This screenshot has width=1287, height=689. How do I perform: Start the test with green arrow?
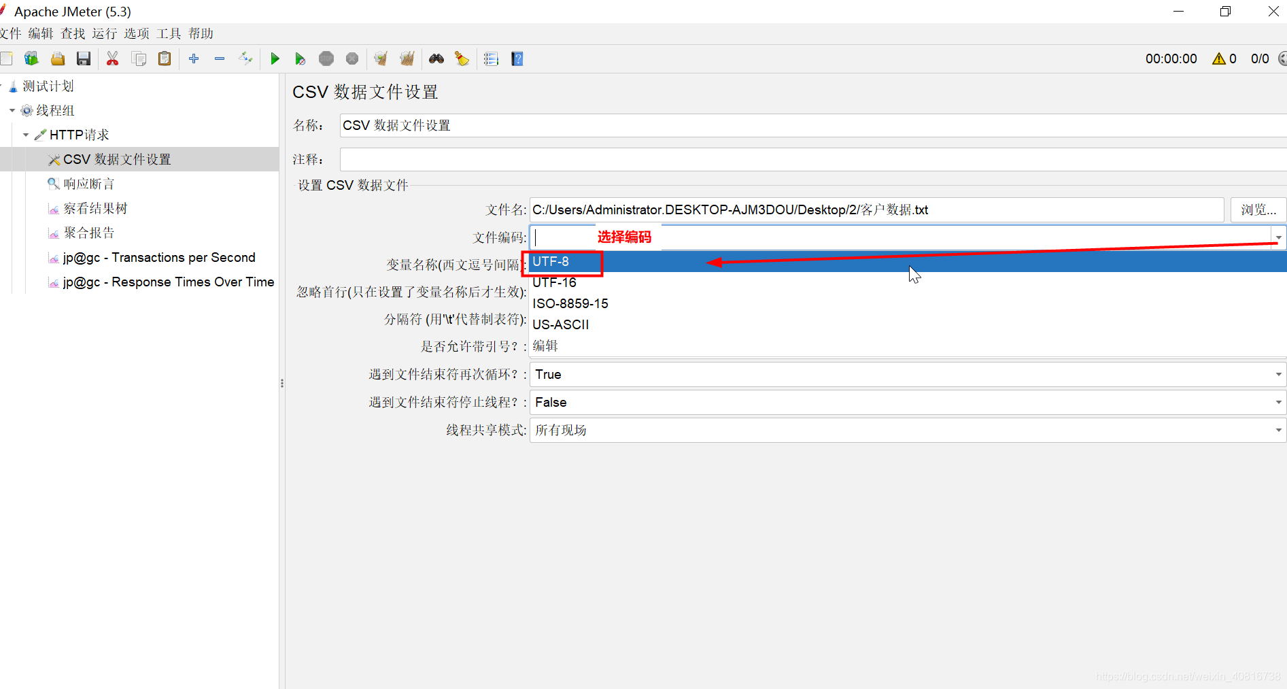pos(275,59)
